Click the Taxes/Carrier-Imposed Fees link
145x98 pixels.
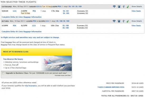coord(111,87)
